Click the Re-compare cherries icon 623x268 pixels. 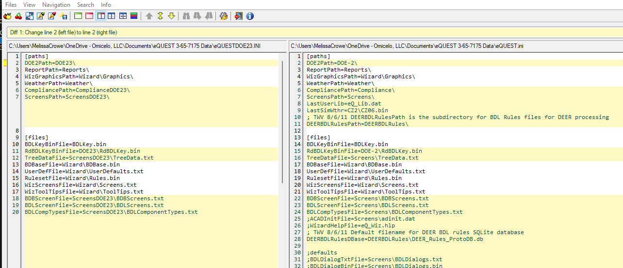pyautogui.click(x=18, y=16)
